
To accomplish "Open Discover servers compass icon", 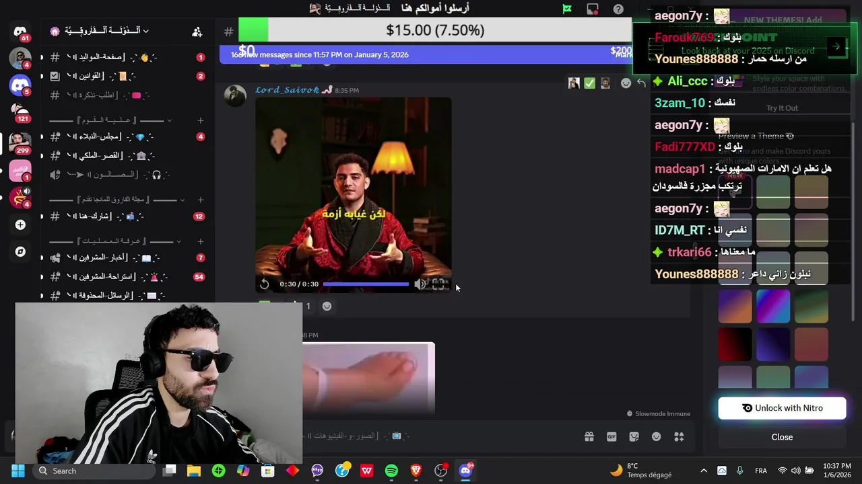I will pos(20,251).
